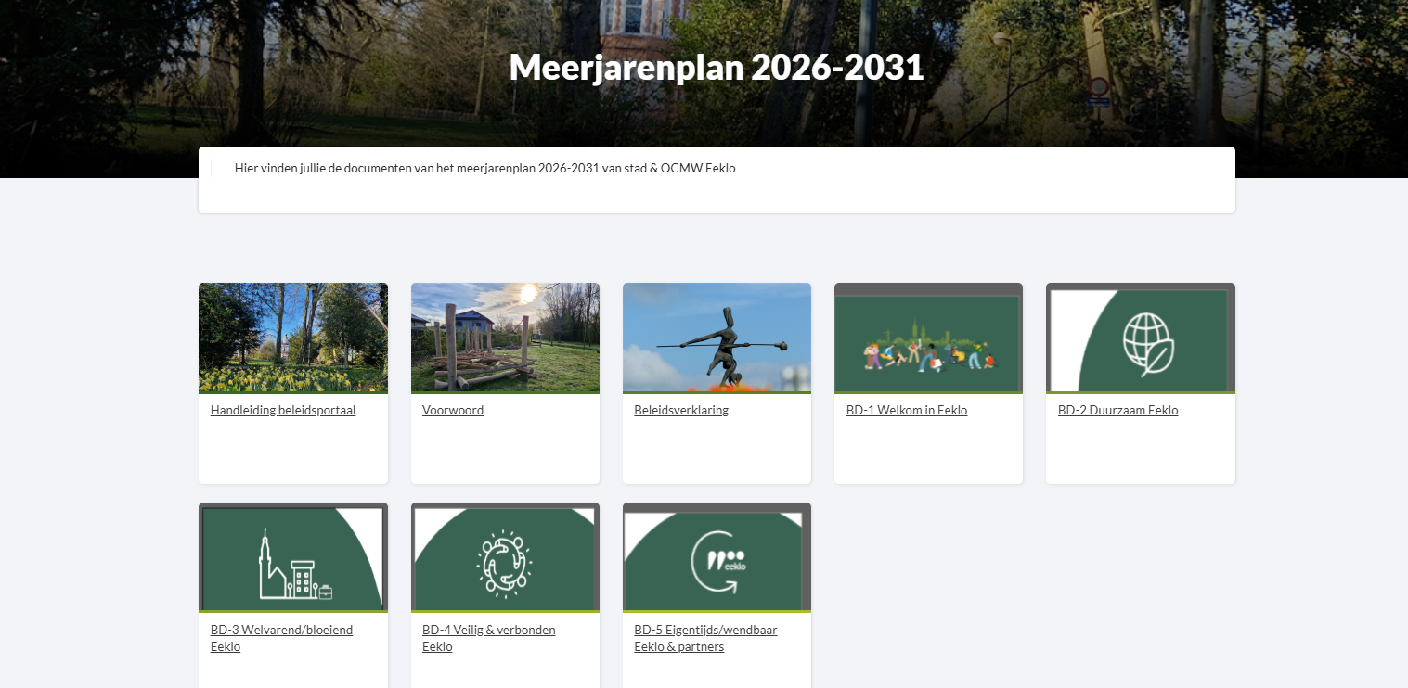Open the wooden playground thumbnail

point(505,338)
